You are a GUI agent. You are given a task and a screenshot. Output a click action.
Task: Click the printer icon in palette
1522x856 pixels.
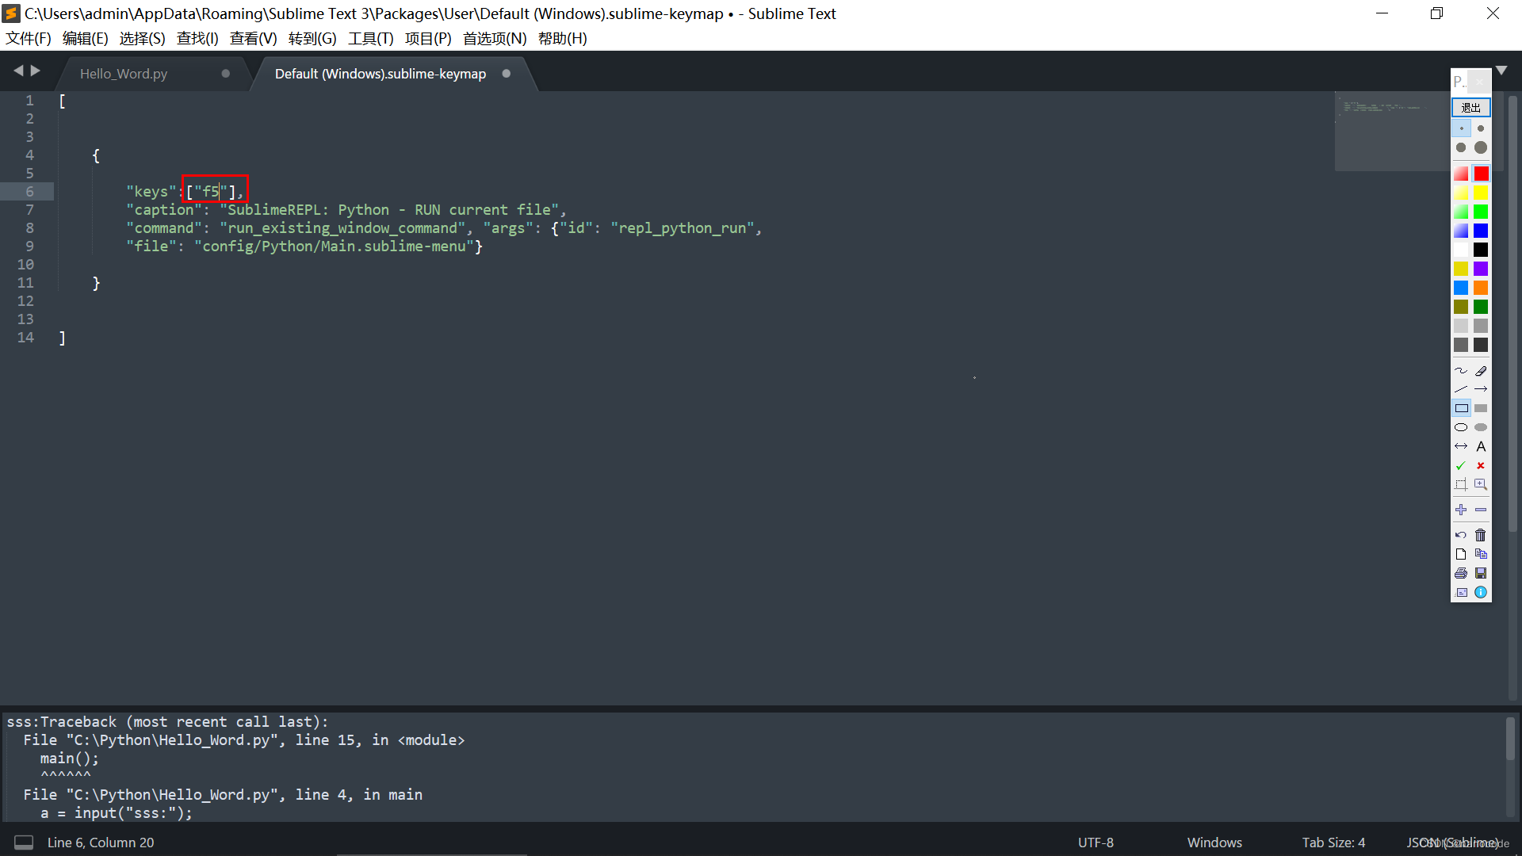click(1461, 573)
